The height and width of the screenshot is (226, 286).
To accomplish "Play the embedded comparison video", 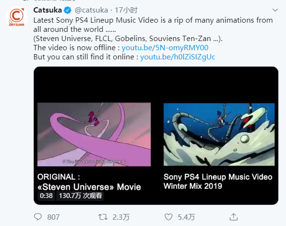I will (x=156, y=136).
